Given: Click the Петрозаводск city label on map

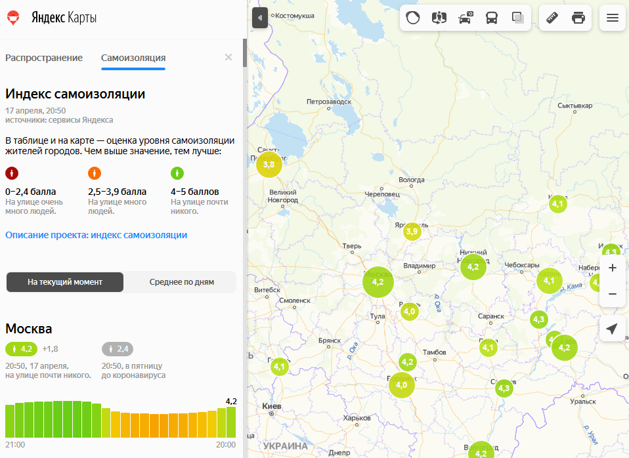Looking at the screenshot, I should 328,102.
